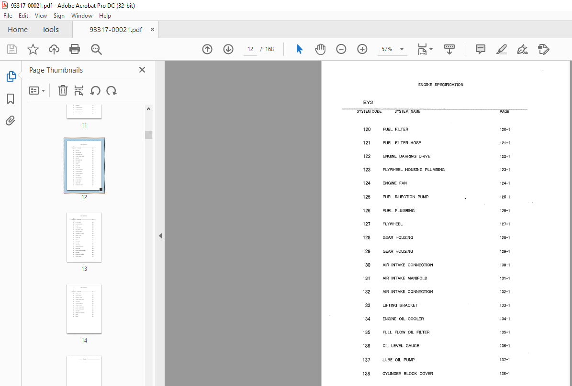Open the Bookmarks sidebar icon
The width and height of the screenshot is (572, 386).
[x=11, y=99]
